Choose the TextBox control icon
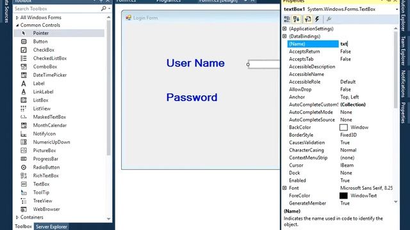410x230 pixels. (24, 184)
